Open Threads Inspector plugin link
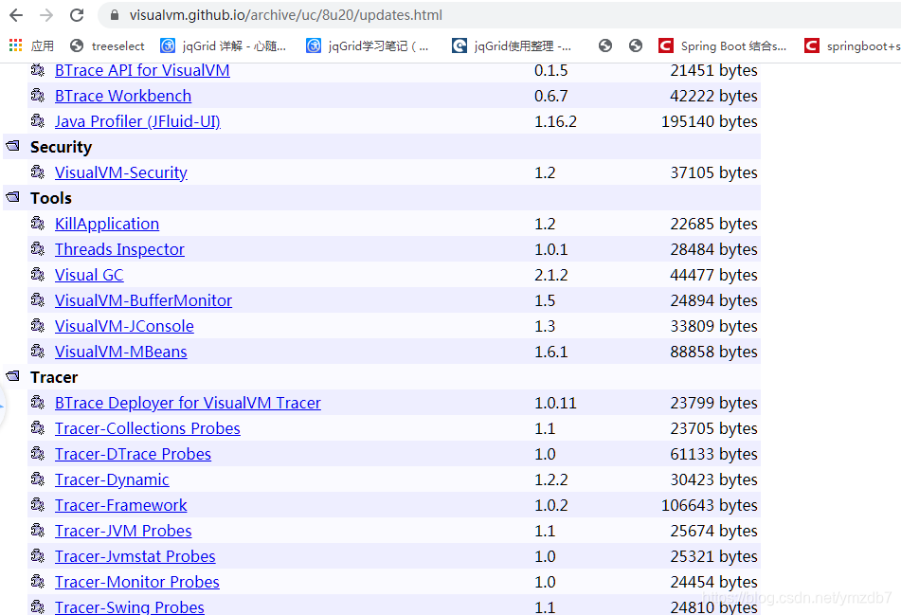The image size is (901, 615). click(x=119, y=249)
